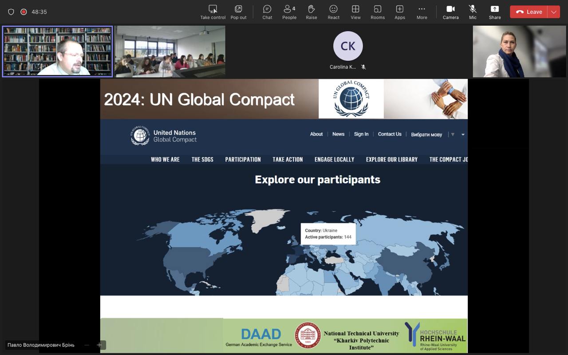Image resolution: width=568 pixels, height=355 pixels.
Task: Select the classroom video thumbnail
Action: pos(170,51)
